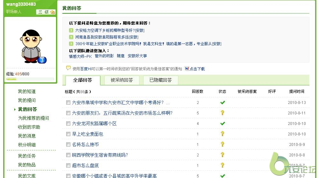Open 我的消息 in the sidebar
318x178 pixels.
(27, 136)
